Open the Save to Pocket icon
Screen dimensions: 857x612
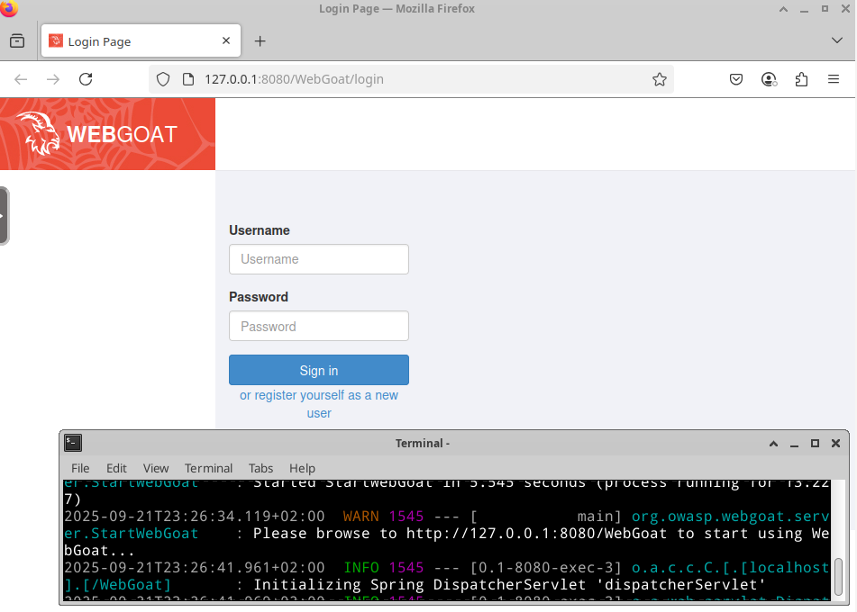pos(736,79)
